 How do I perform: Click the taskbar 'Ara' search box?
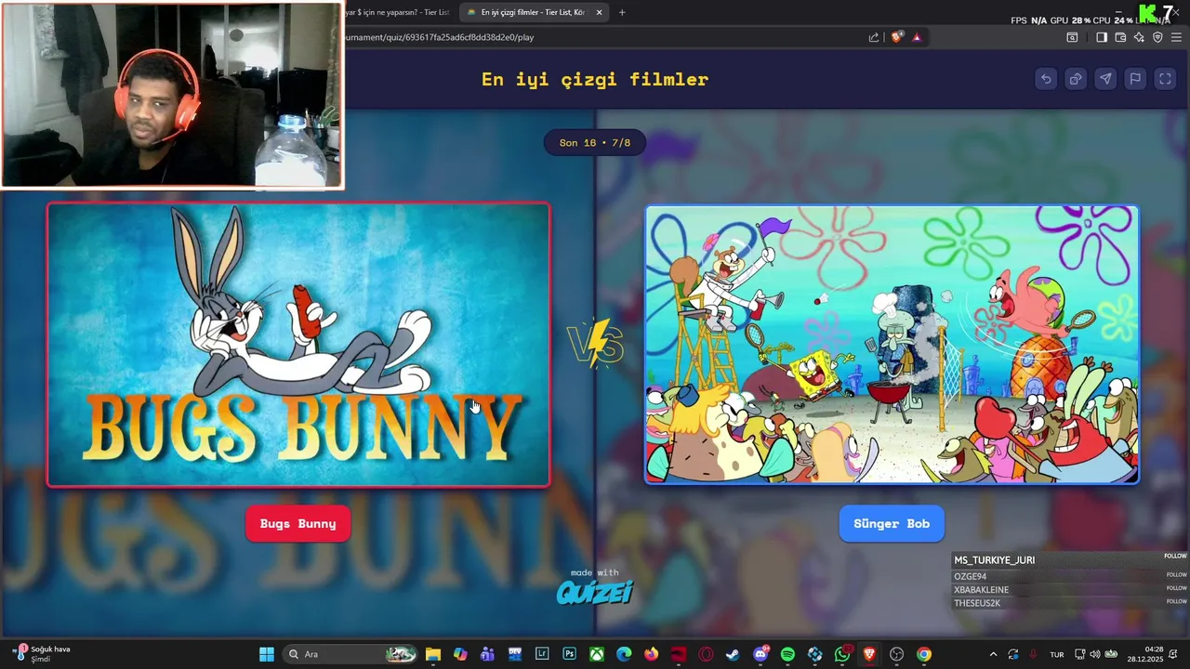coord(350,654)
